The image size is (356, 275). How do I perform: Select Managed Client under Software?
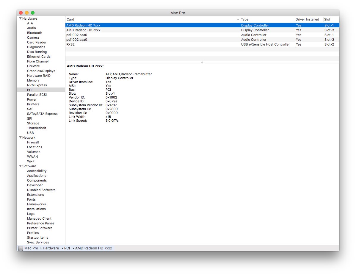(39, 219)
